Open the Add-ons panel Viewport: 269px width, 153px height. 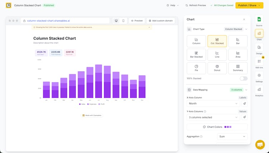pos(259,63)
